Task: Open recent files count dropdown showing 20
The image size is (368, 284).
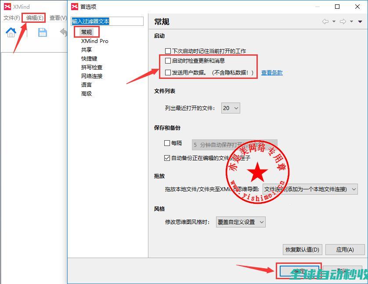Action: click(x=231, y=108)
